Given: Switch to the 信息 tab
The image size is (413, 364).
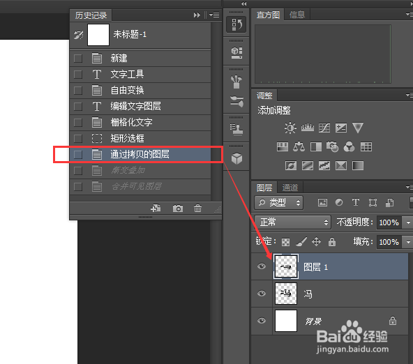Looking at the screenshot, I should coord(297,15).
